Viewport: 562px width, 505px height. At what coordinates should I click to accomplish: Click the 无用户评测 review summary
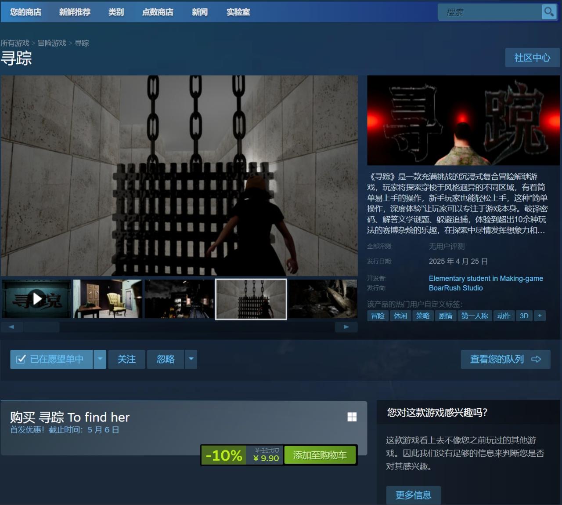pos(447,246)
